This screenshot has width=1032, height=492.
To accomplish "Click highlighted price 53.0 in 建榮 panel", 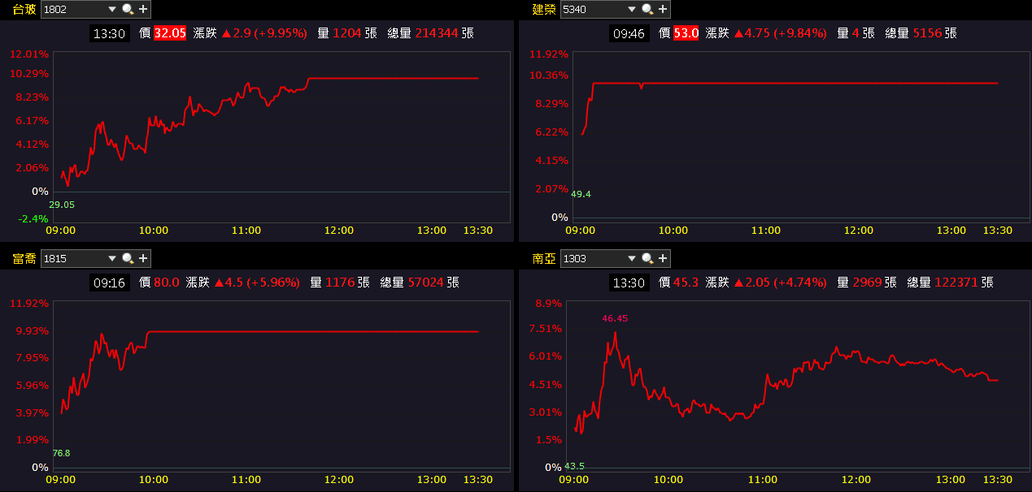I will click(x=686, y=33).
